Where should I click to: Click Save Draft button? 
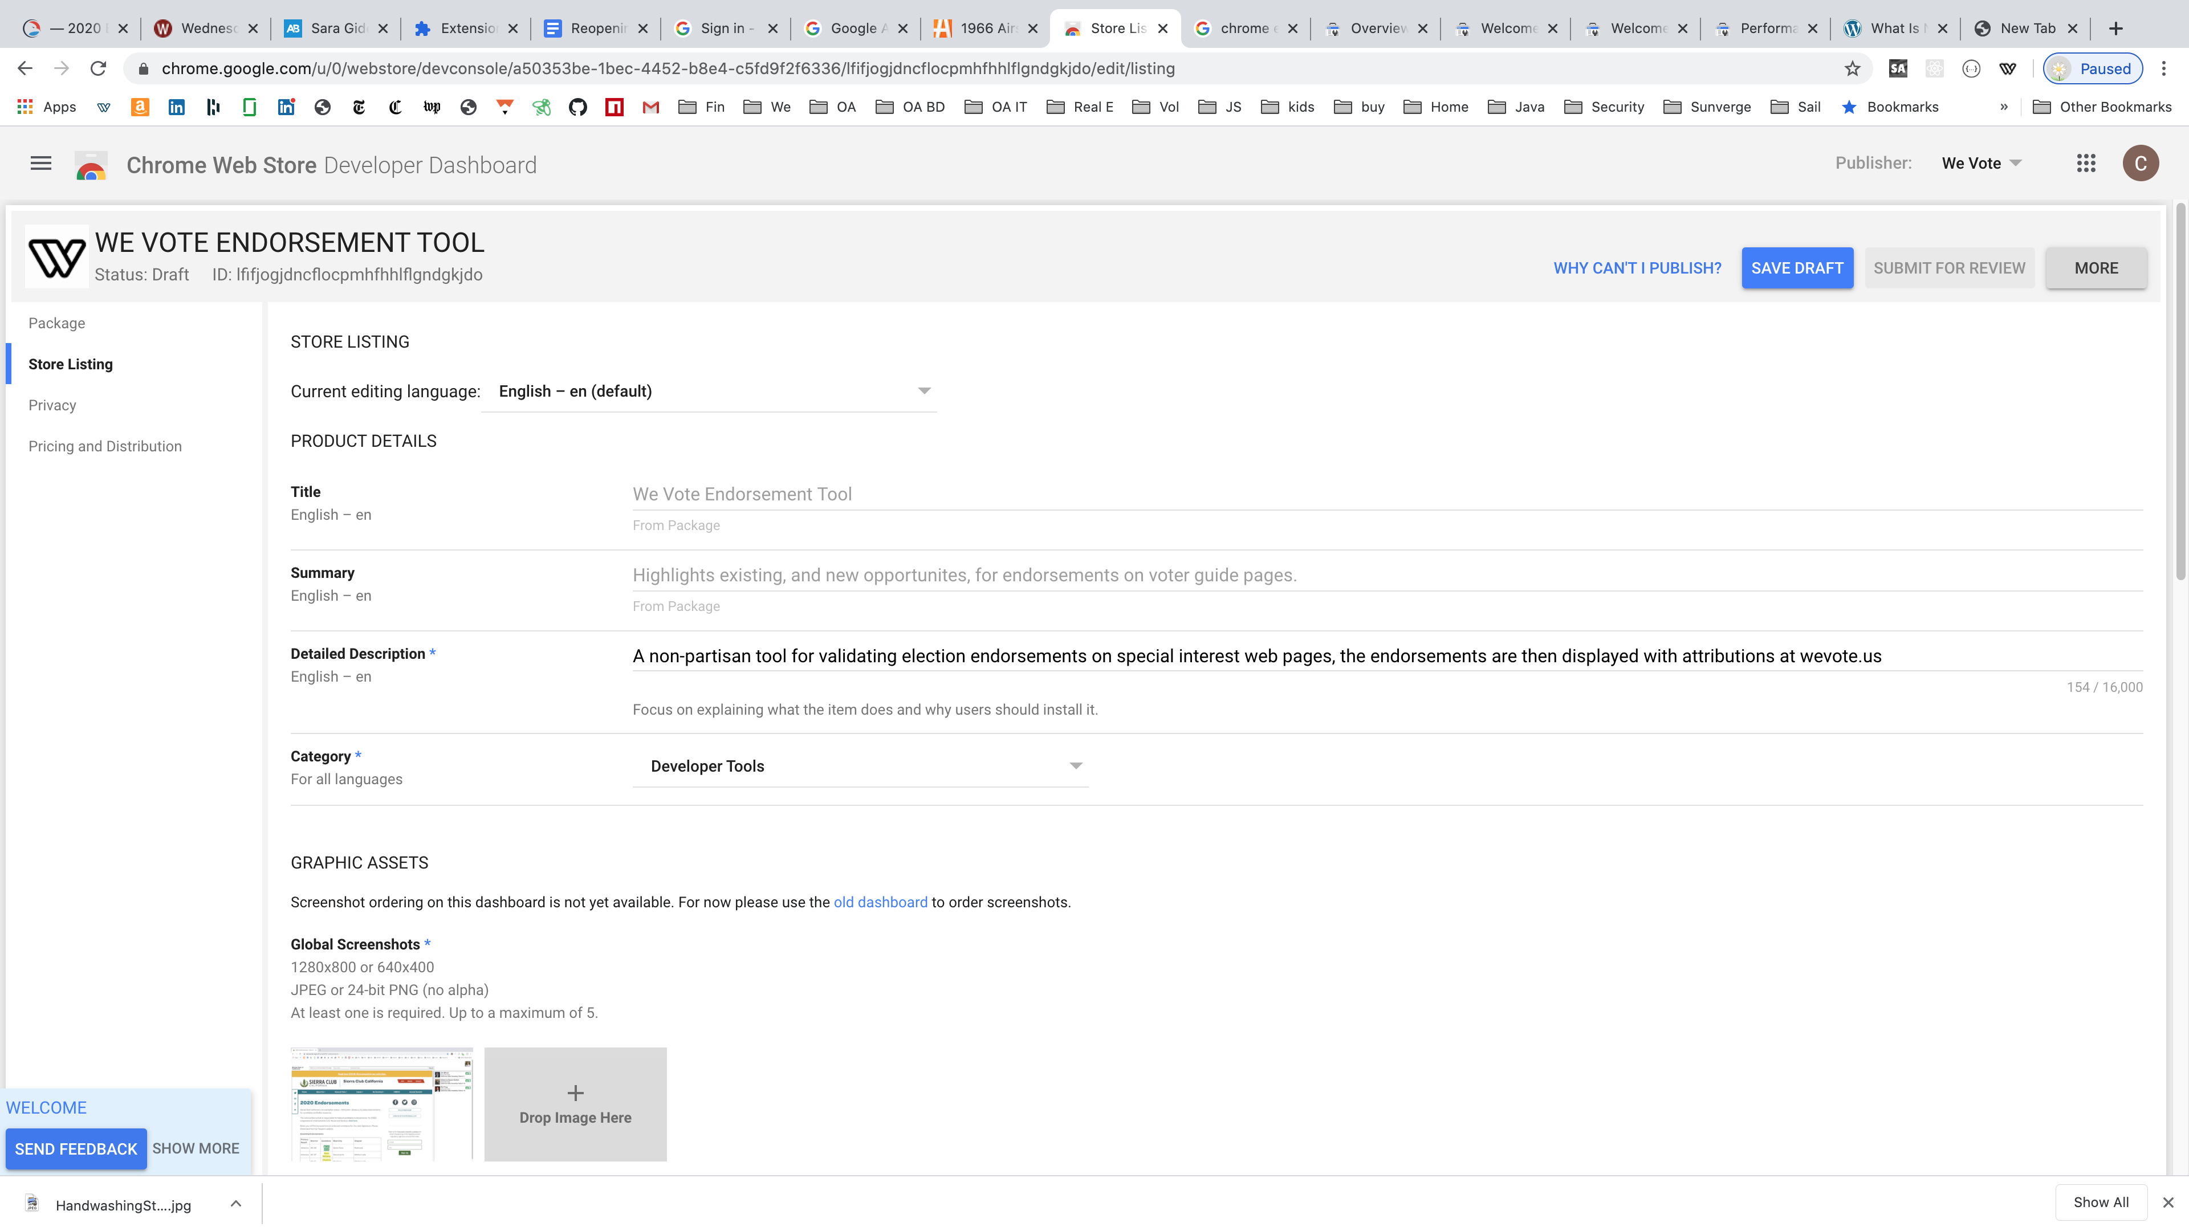[x=1797, y=267]
